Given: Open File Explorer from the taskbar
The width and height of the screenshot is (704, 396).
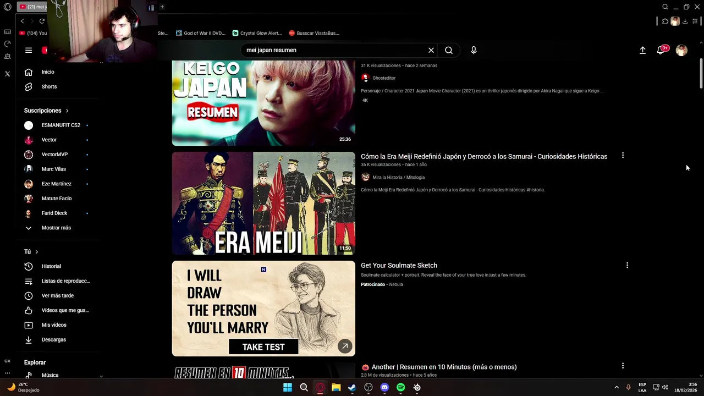Looking at the screenshot, I should (336, 387).
